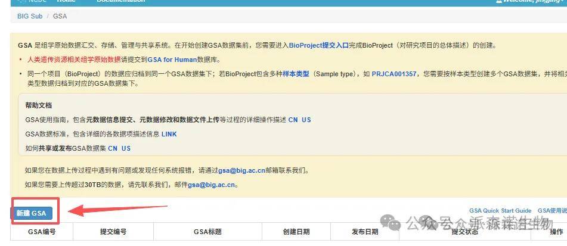Open the BIG Sub breadcrumb link
567x246 pixels.
[29, 16]
